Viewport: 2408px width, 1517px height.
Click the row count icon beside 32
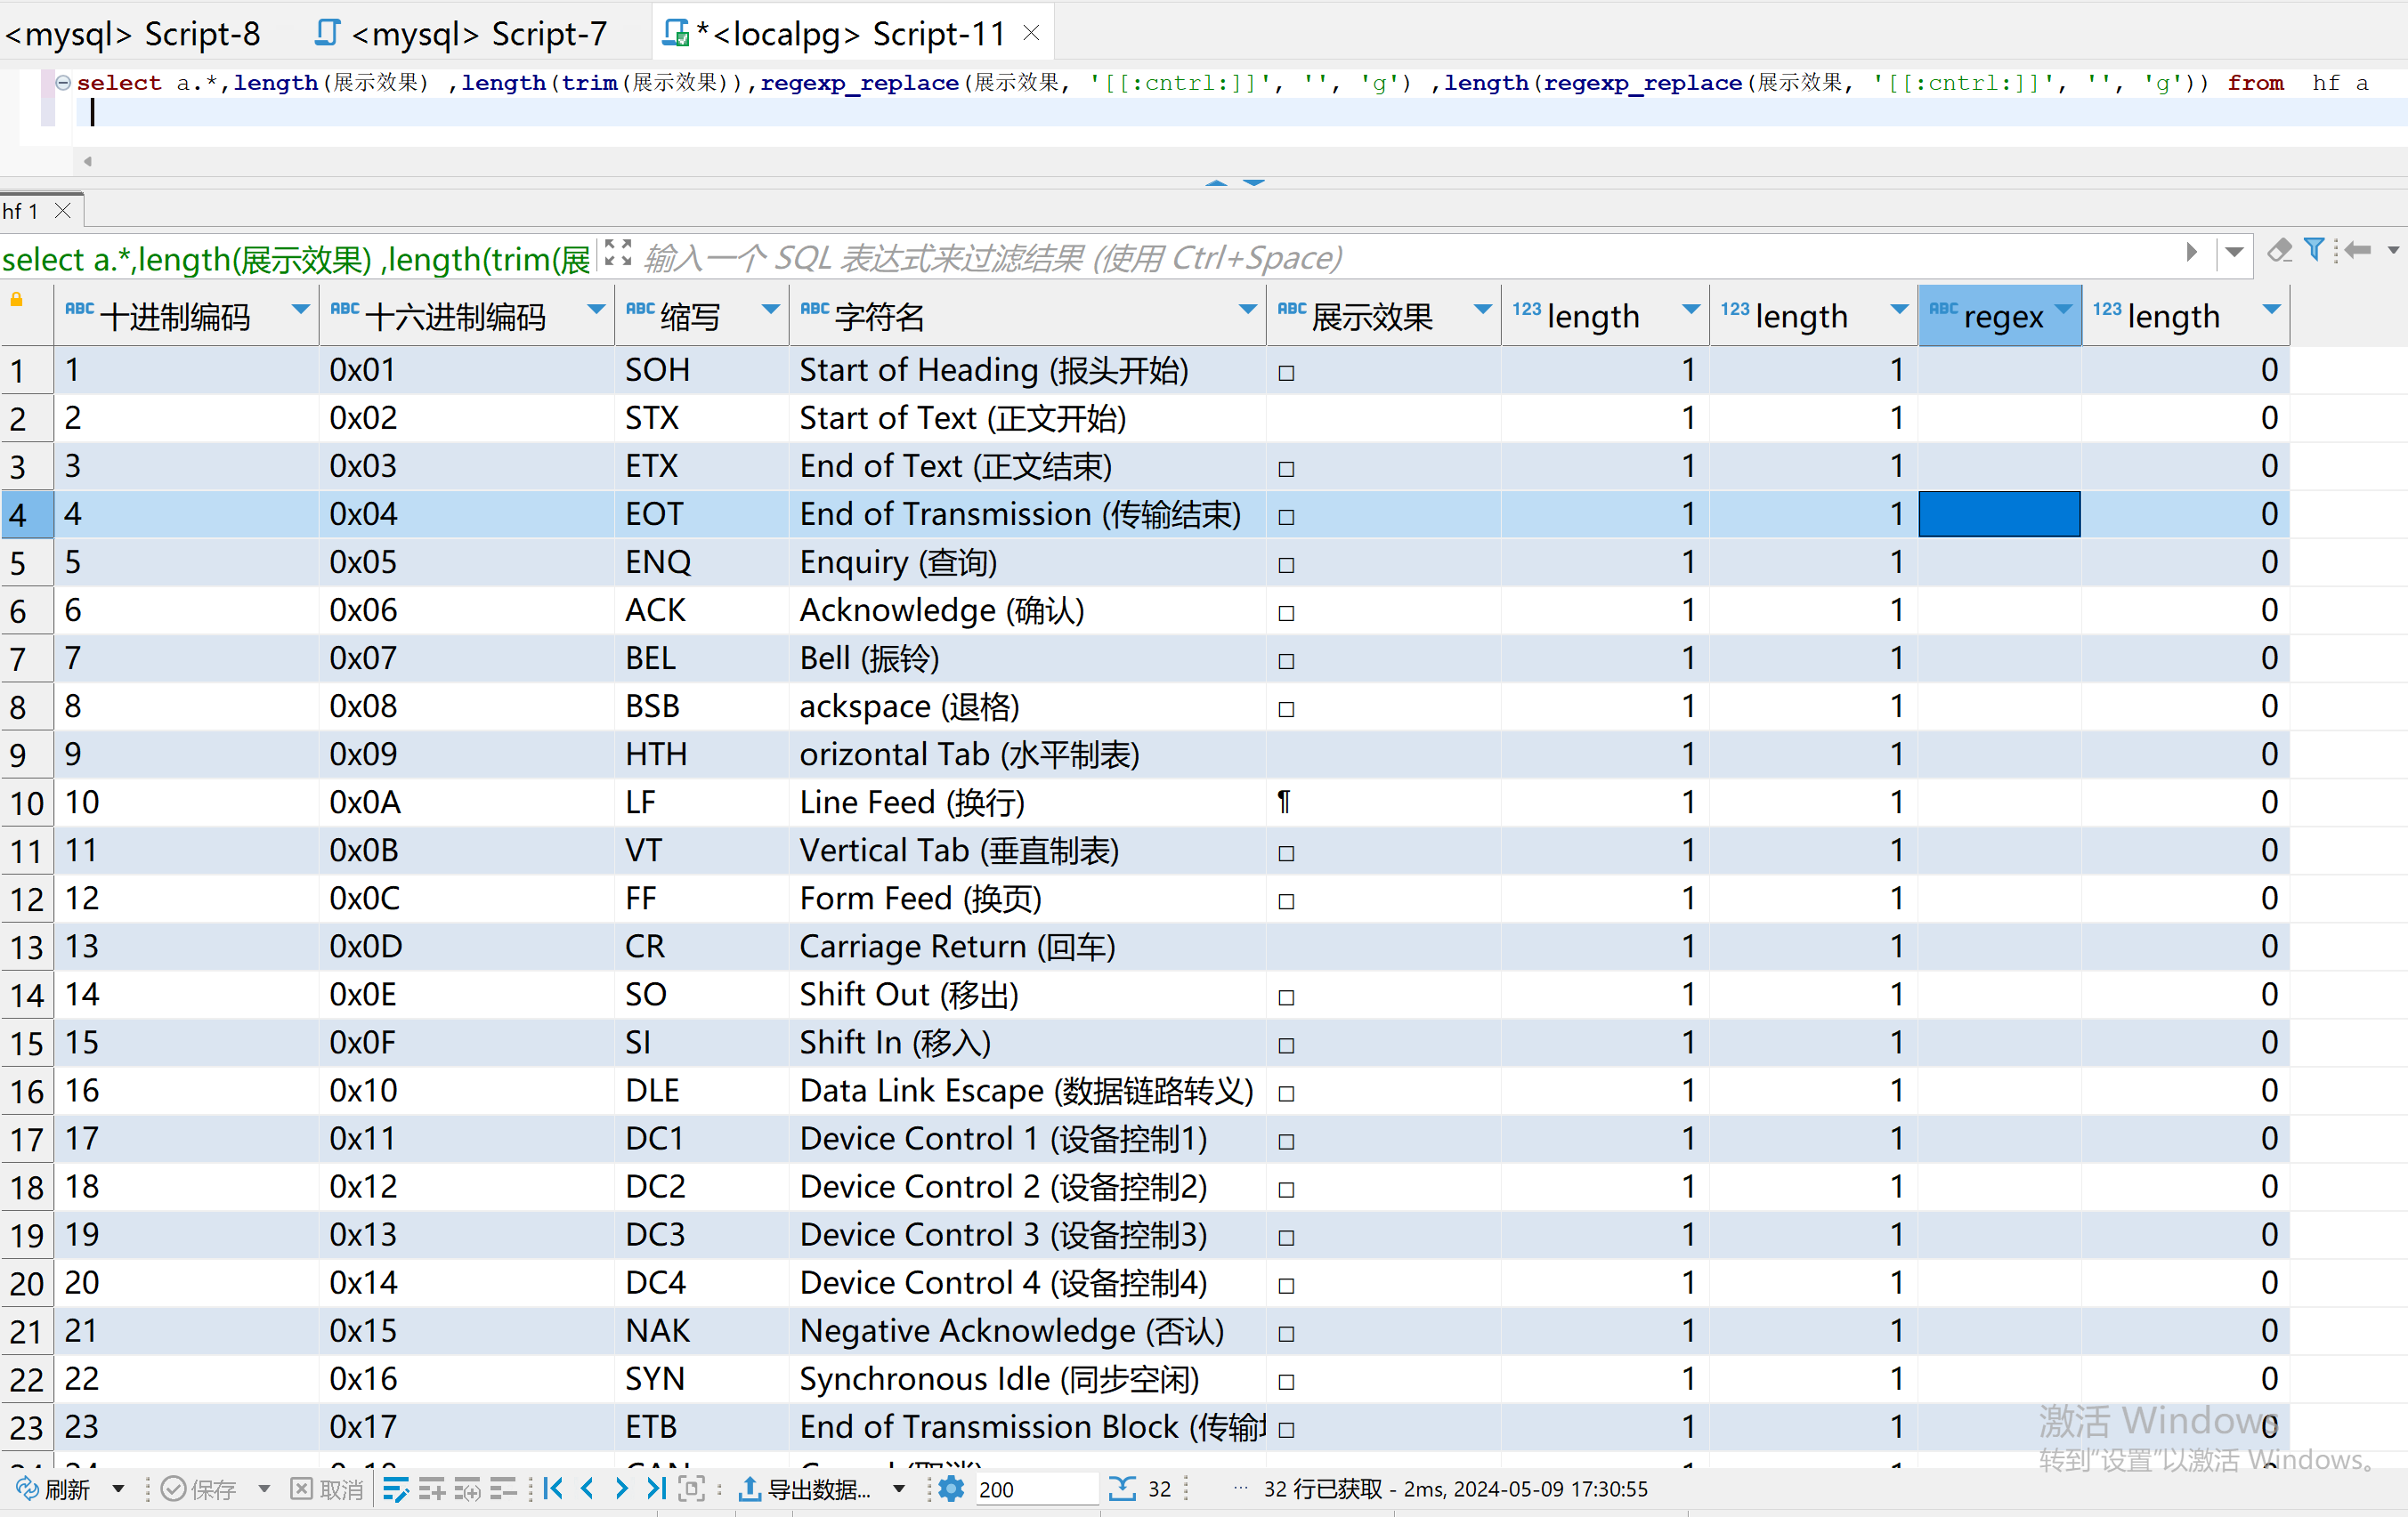1123,1489
